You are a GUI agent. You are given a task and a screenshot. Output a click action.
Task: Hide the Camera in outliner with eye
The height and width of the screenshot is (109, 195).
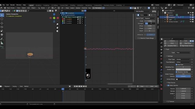click(190, 15)
